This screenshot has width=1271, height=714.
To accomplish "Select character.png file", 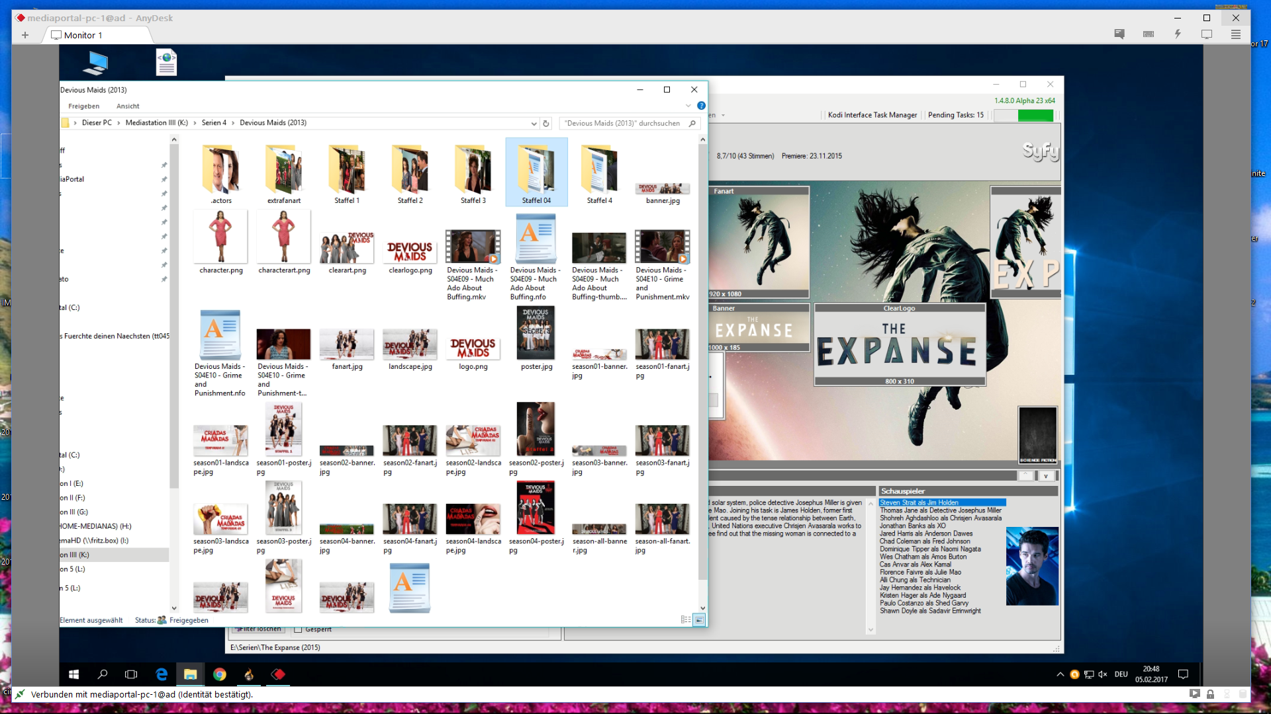I will (221, 242).
